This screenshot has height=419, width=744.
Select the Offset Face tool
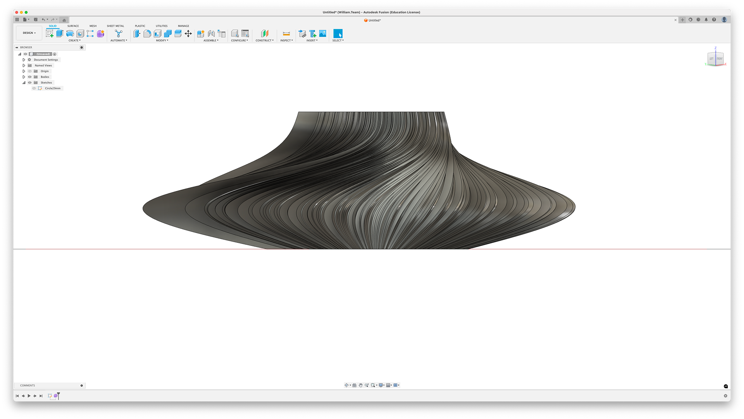(x=178, y=34)
